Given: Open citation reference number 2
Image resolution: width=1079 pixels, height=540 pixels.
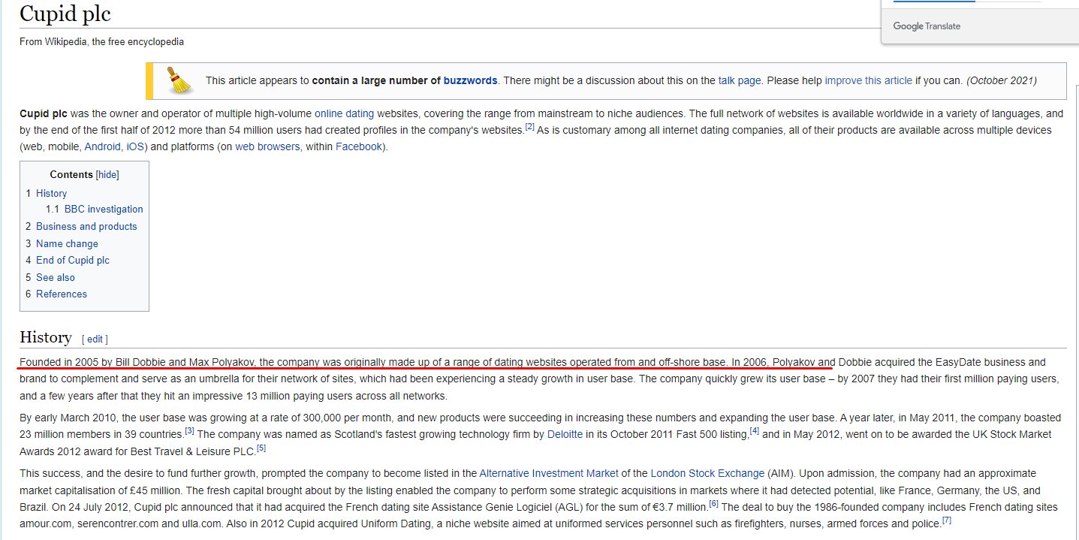Looking at the screenshot, I should click(x=529, y=127).
